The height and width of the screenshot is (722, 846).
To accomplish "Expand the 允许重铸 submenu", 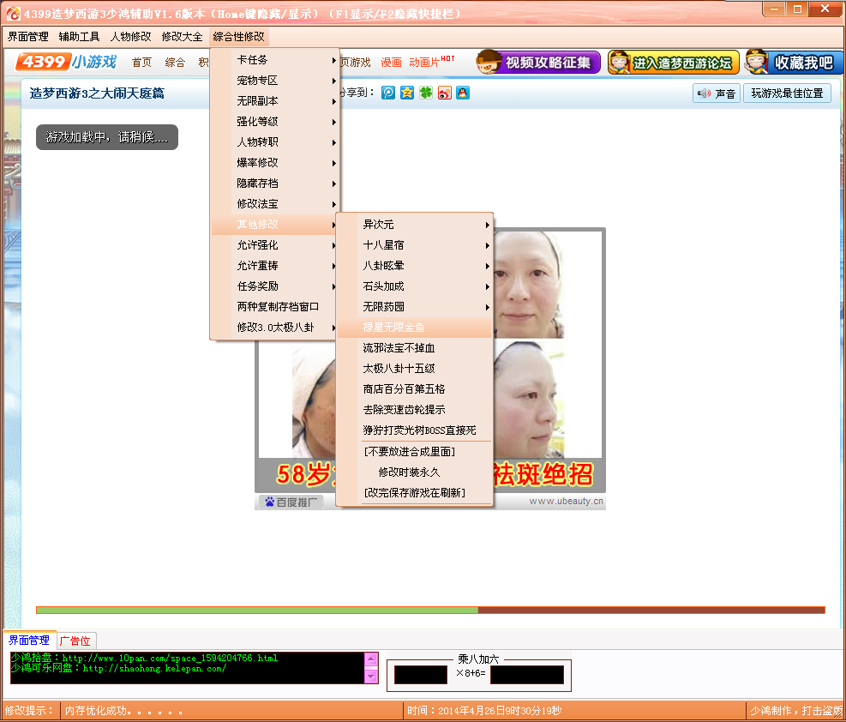I will pos(274,266).
